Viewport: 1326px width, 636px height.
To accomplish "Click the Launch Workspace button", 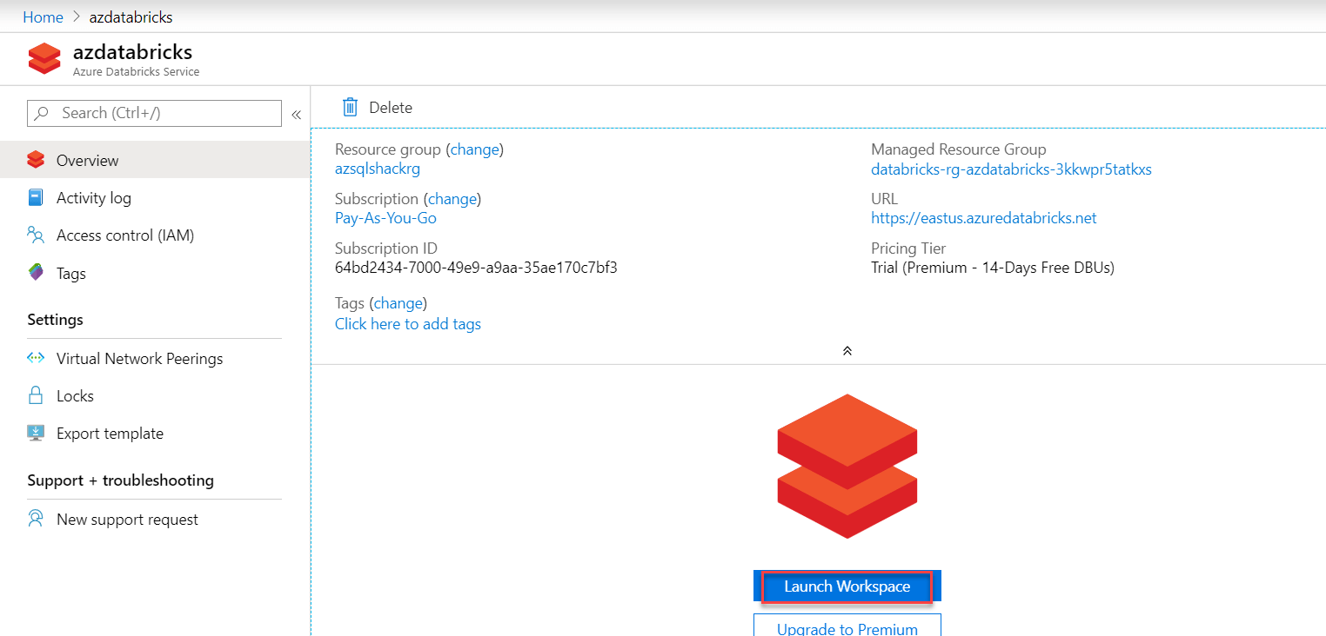I will pyautogui.click(x=846, y=586).
